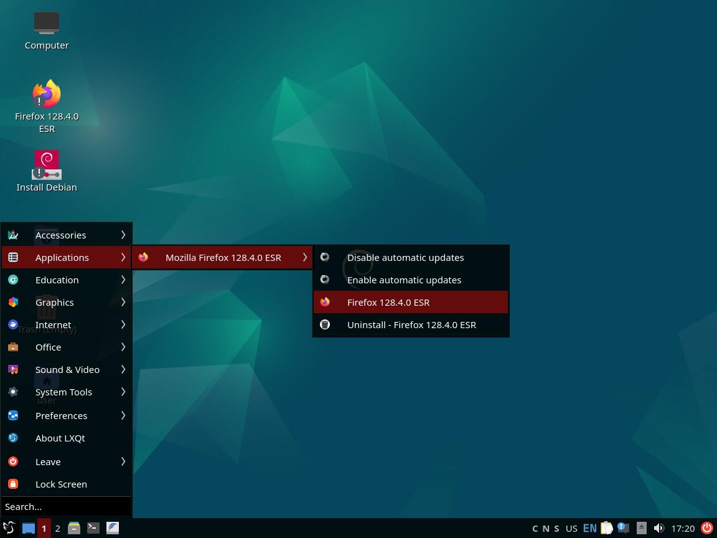The image size is (717, 538).
Task: Click the EN keyboard layout indicator
Action: tap(590, 529)
